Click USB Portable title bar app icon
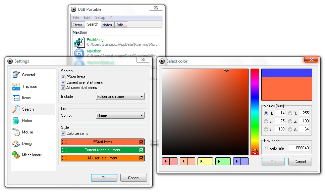This screenshot has width=325, height=193. coord(73,9)
